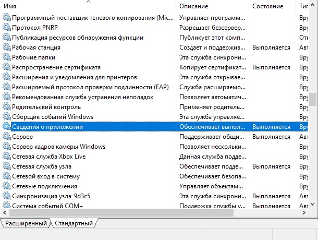The width and height of the screenshot is (318, 240).
Task: Click the gear icon beside Рабочая станция
Action: coord(6,47)
